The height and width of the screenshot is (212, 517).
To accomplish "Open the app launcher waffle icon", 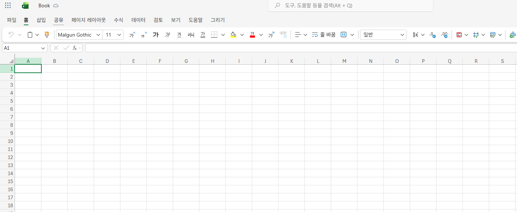I will (8, 5).
